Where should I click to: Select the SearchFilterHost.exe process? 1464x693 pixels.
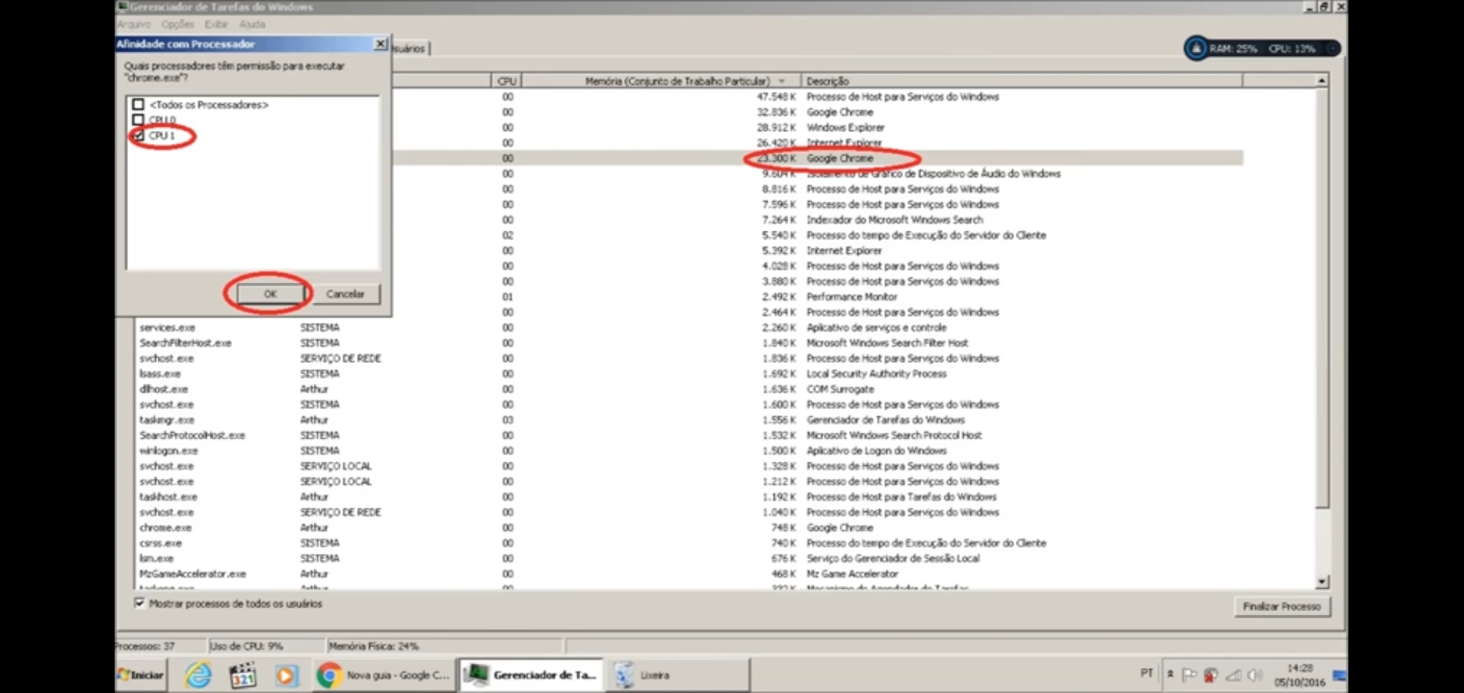coord(185,343)
